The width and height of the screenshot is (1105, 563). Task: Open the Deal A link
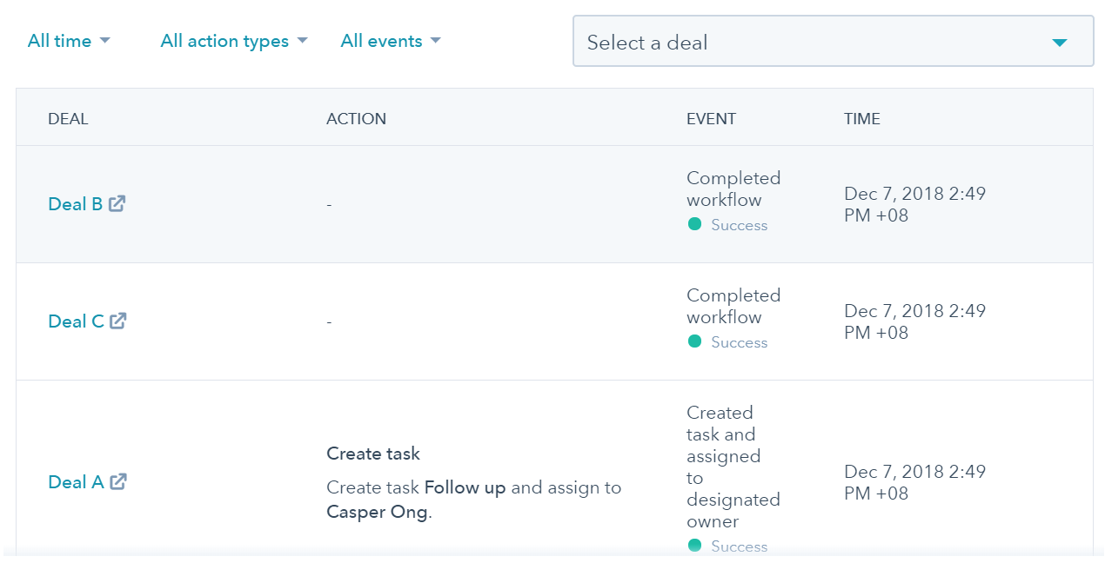click(x=76, y=482)
